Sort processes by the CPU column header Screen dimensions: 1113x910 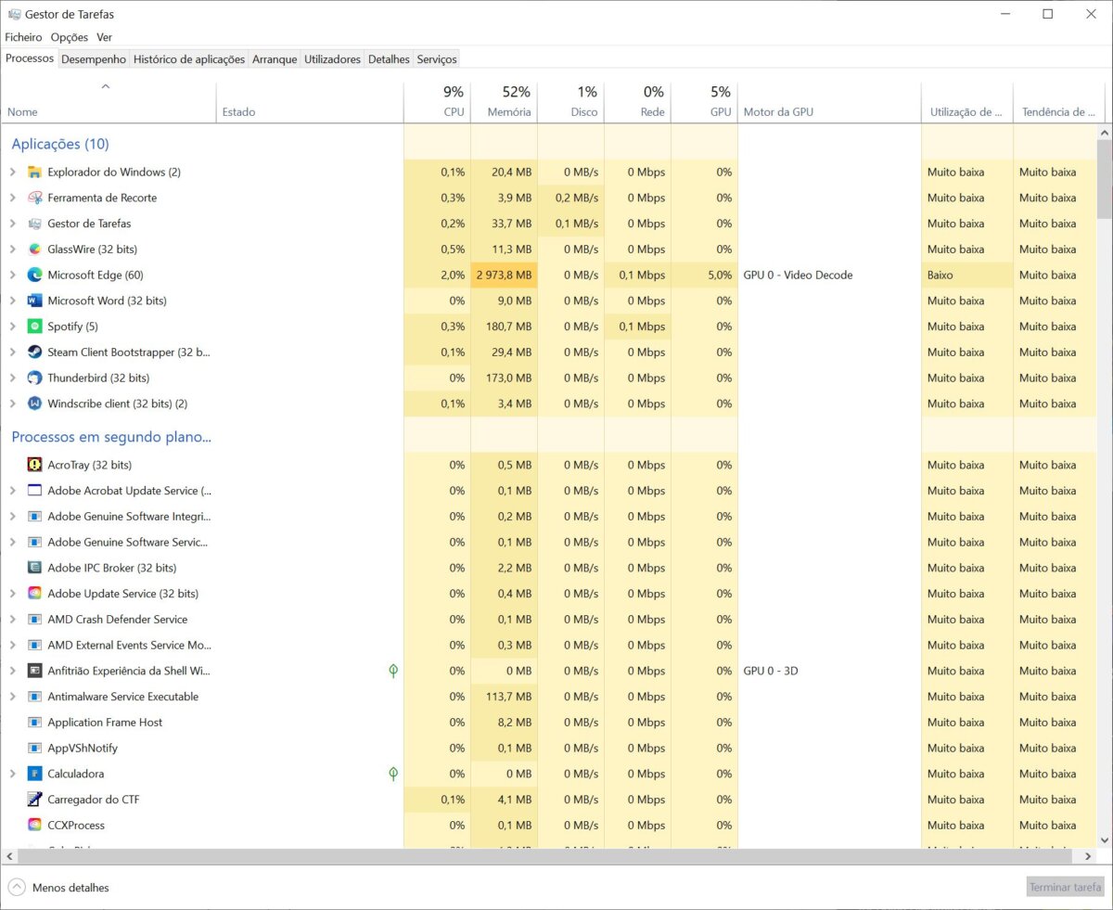(x=438, y=102)
